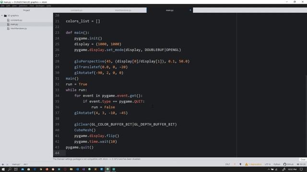
Task: Click the modified dot on main.py tab
Action: (190, 10)
